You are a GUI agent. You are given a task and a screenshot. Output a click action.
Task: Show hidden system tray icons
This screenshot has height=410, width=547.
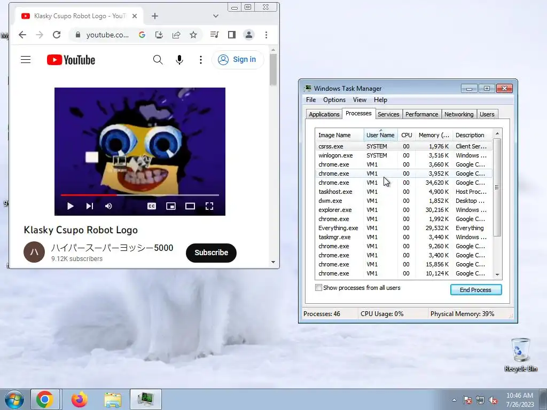454,400
